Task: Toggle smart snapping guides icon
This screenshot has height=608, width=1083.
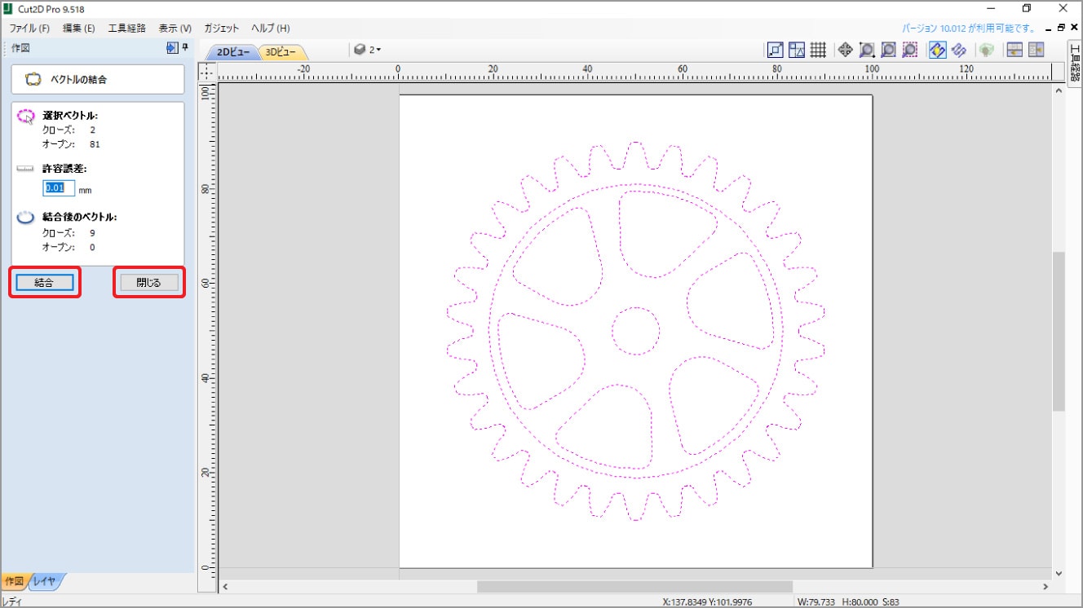Action: click(x=797, y=50)
